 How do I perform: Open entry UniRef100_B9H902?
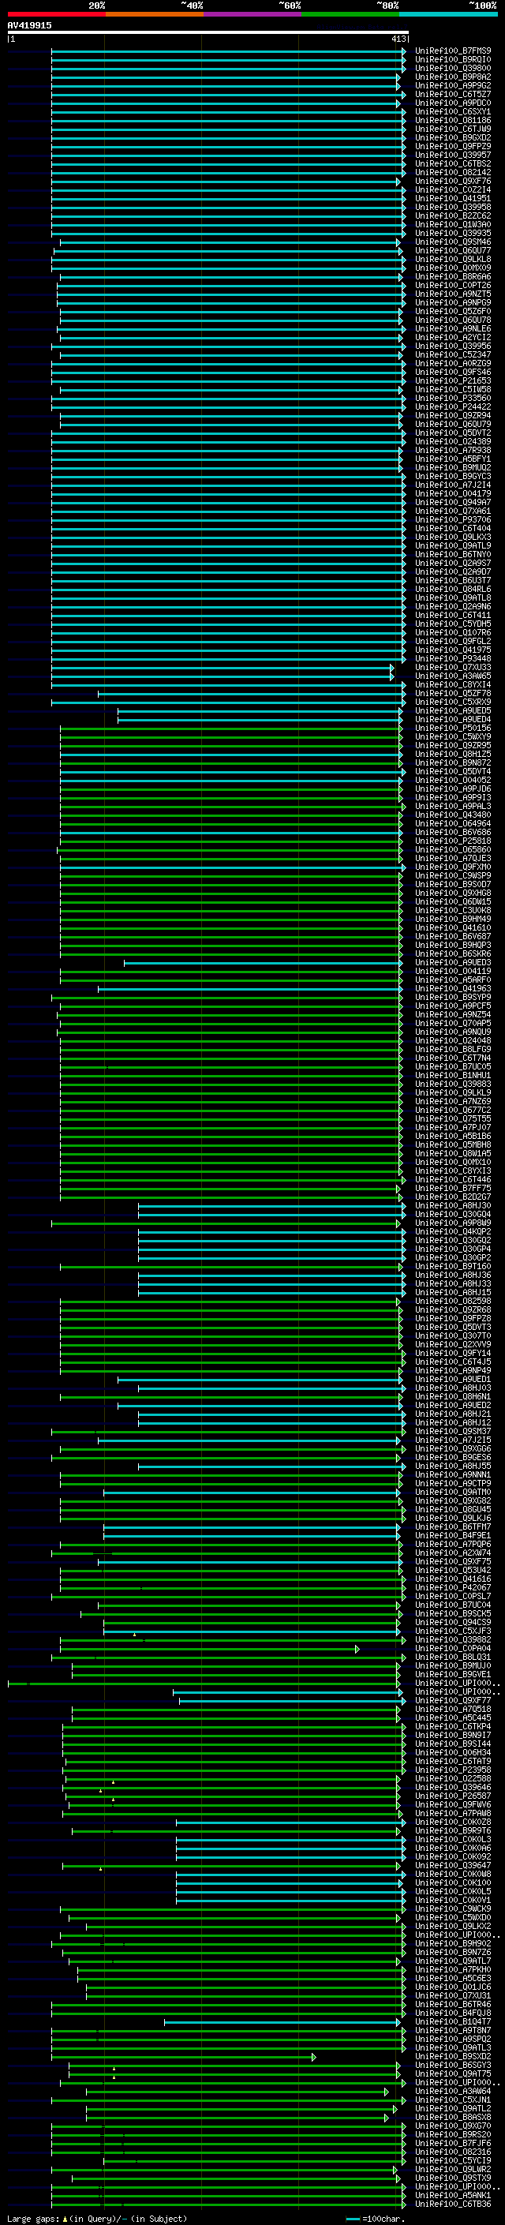coord(453,1943)
